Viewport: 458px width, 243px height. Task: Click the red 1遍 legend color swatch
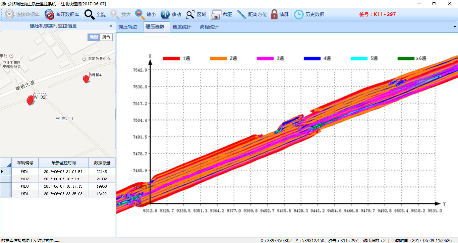tap(171, 58)
